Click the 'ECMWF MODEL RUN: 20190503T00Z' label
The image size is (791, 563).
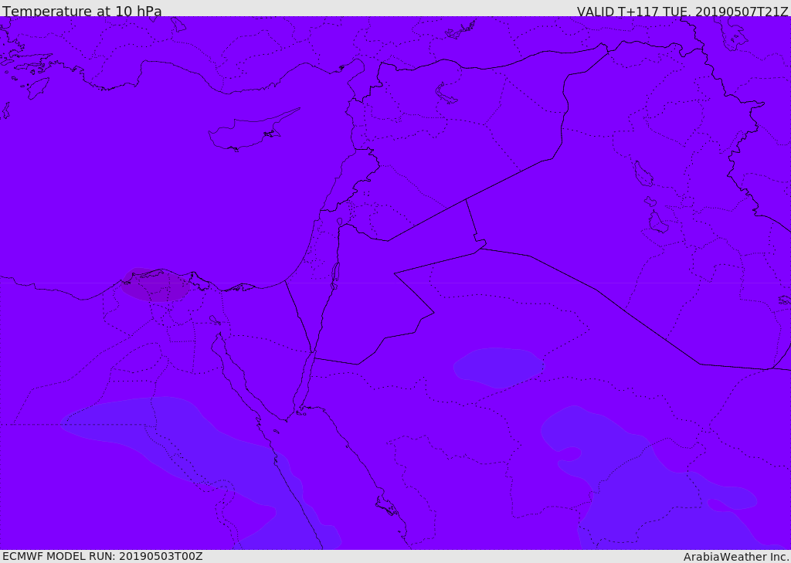coord(103,556)
